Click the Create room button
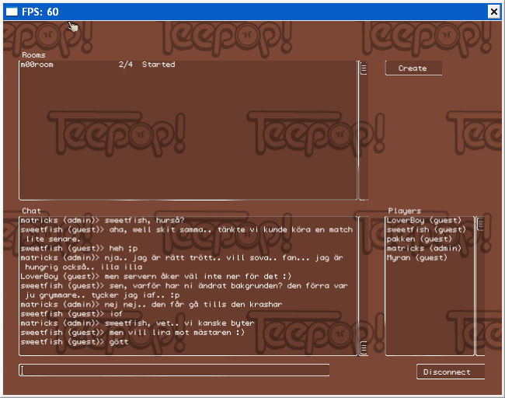Viewport: 505px width, 398px height. click(413, 68)
